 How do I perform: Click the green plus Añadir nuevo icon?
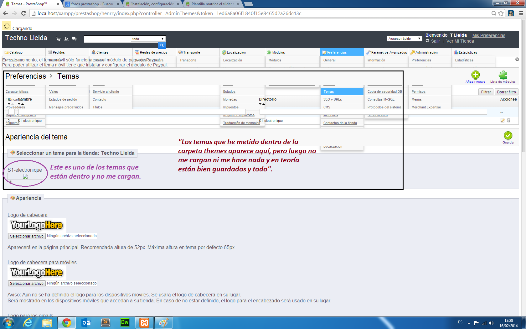point(475,75)
